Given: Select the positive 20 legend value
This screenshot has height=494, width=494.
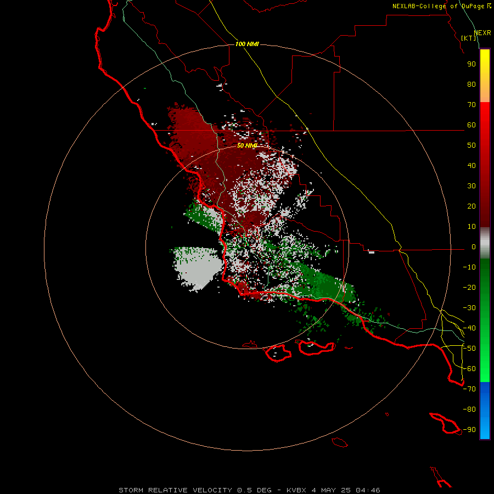Looking at the screenshot, I should 471,206.
